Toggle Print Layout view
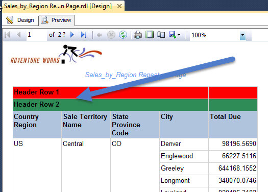 tap(150, 35)
